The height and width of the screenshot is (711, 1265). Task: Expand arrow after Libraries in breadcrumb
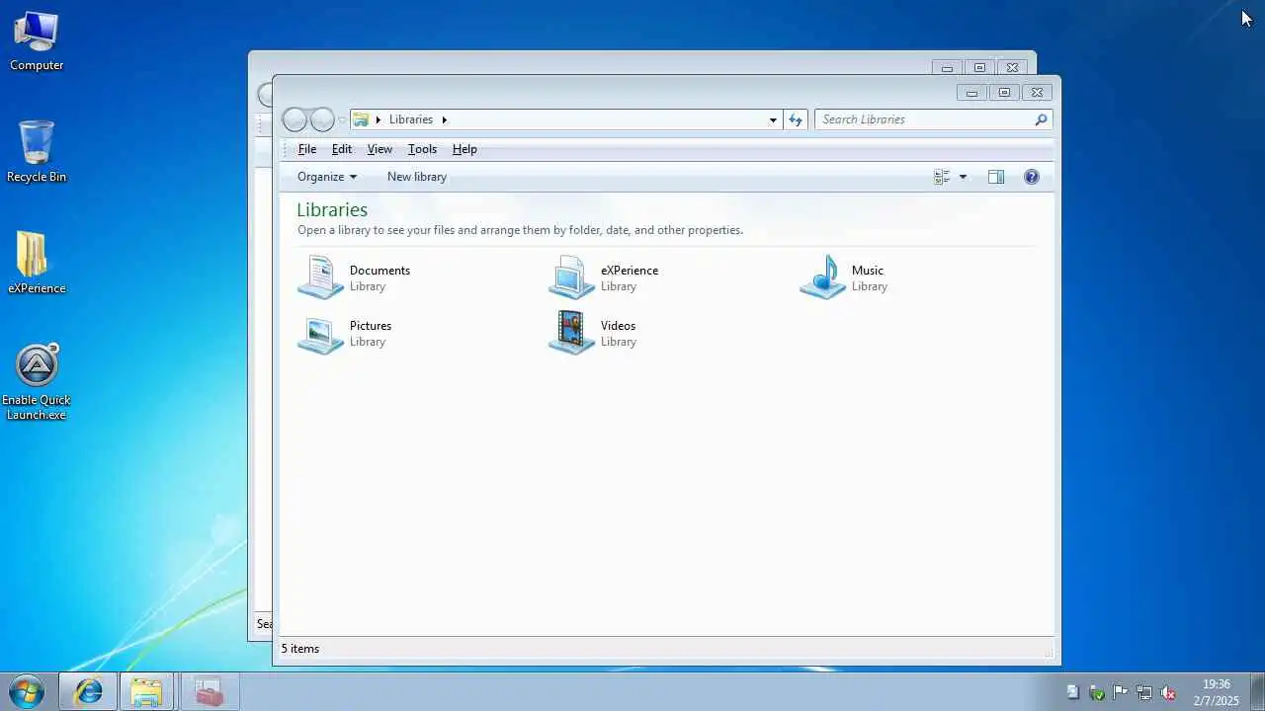tap(445, 119)
